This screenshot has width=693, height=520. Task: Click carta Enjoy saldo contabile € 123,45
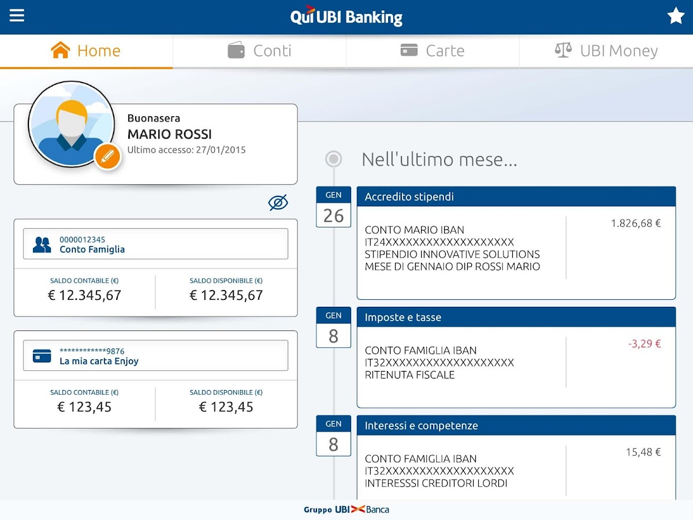(84, 407)
